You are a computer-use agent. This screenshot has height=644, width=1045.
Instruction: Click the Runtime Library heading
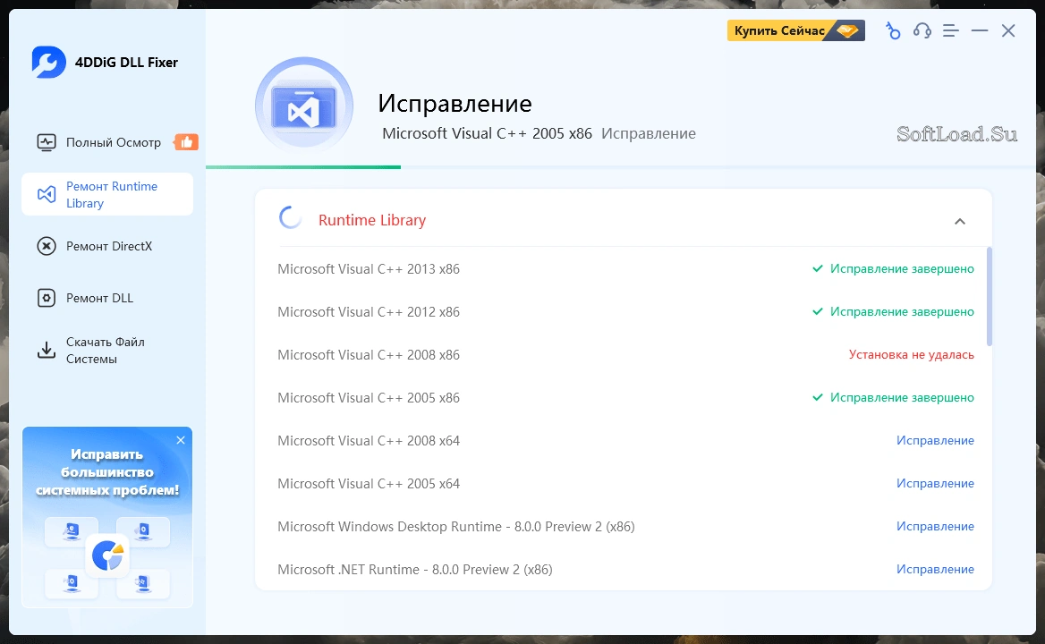(x=372, y=220)
